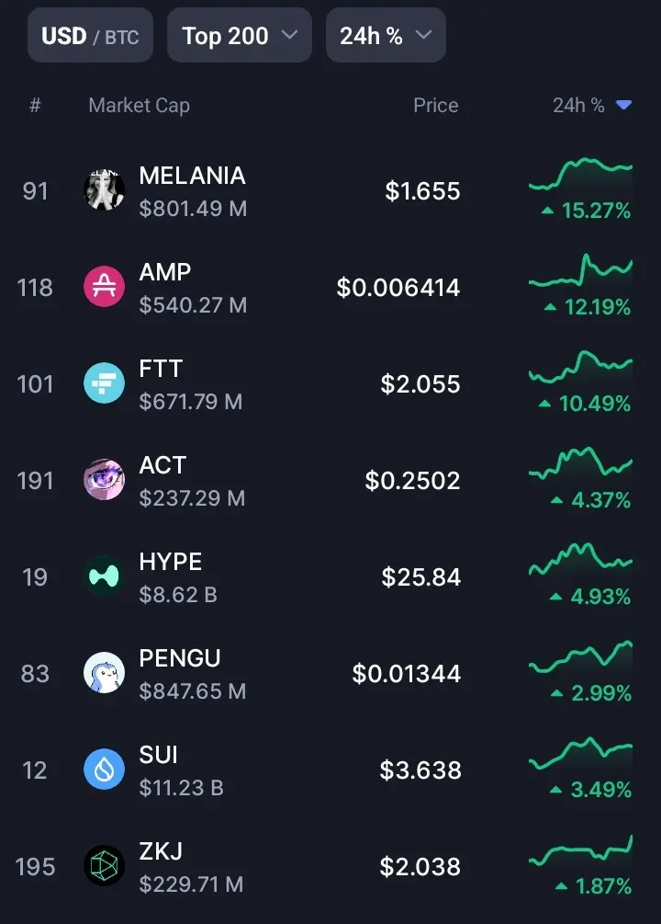The width and height of the screenshot is (661, 924).
Task: Open the MELANIA coin name link
Action: point(192,176)
